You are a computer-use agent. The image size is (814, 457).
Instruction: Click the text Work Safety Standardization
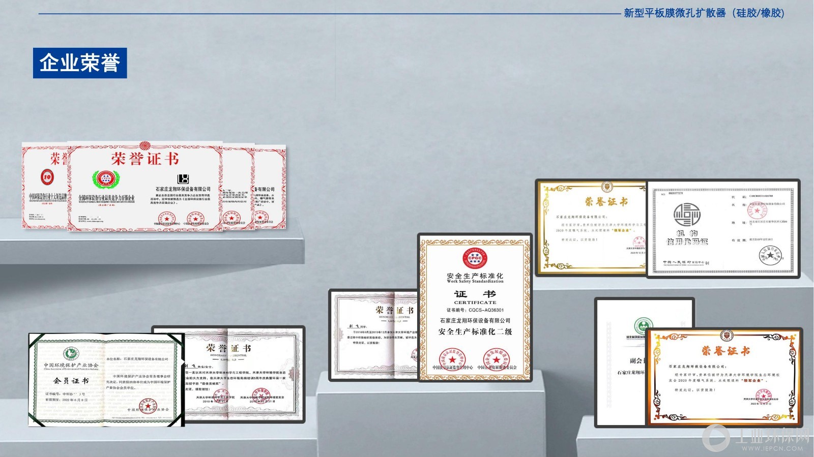click(x=475, y=281)
